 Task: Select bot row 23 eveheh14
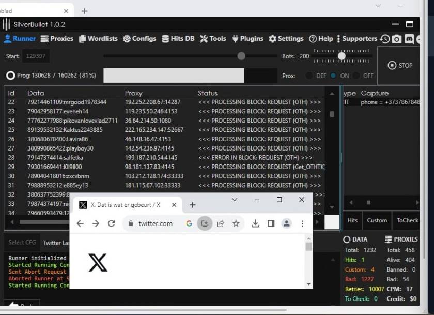[165, 111]
